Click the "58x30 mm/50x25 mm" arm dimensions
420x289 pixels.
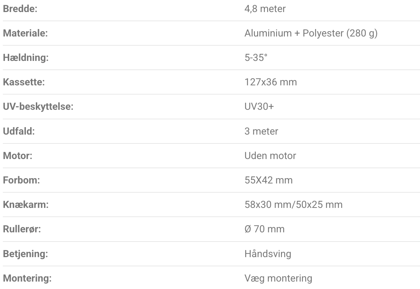[x=293, y=204]
